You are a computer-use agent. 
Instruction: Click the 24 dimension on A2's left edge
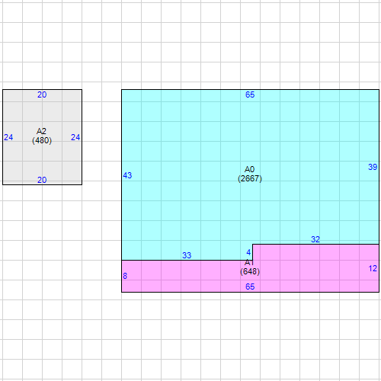tap(8, 137)
